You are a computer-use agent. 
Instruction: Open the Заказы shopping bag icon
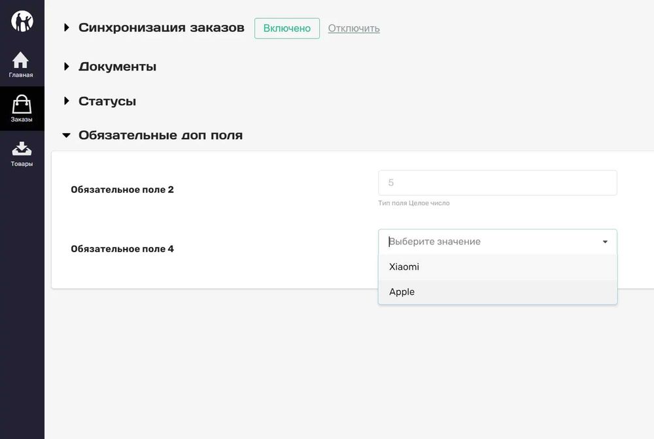coord(22,105)
